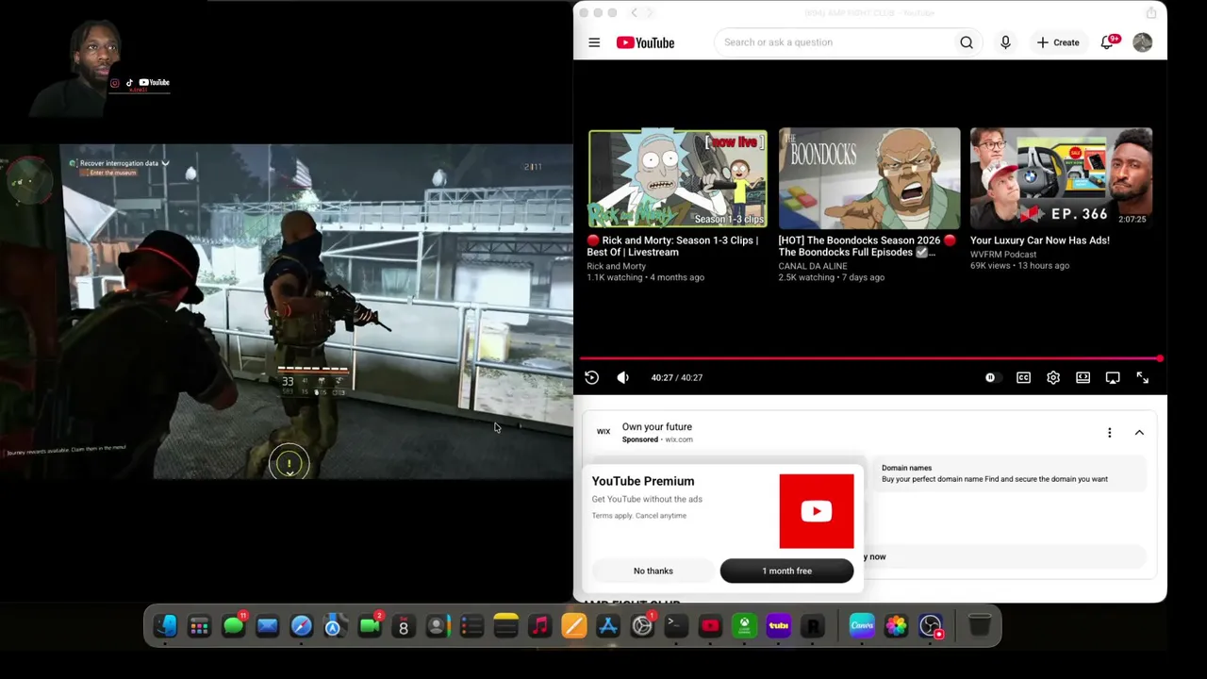Open the Wix ad three-dot menu
The image size is (1207, 679).
pyautogui.click(x=1109, y=433)
